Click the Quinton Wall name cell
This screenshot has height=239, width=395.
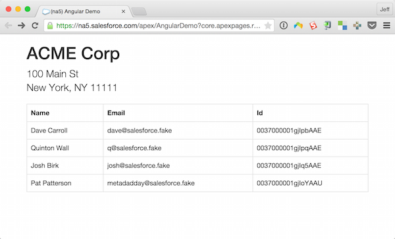pyautogui.click(x=65, y=148)
